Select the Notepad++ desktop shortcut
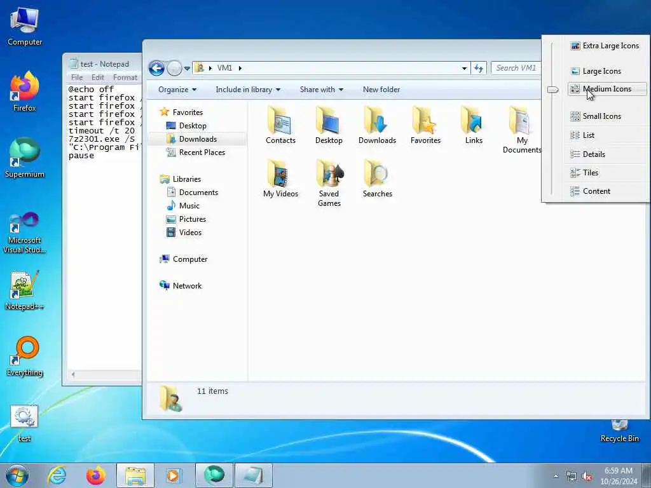The height and width of the screenshot is (488, 651). click(25, 290)
